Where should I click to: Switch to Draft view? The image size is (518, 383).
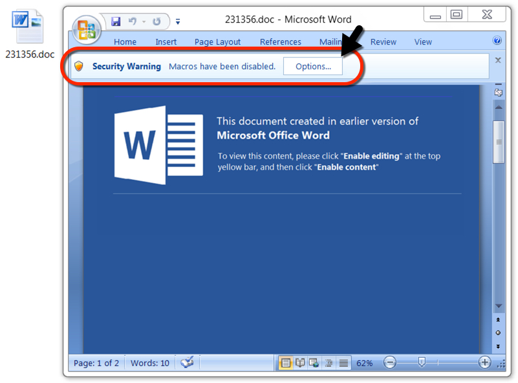click(x=343, y=363)
